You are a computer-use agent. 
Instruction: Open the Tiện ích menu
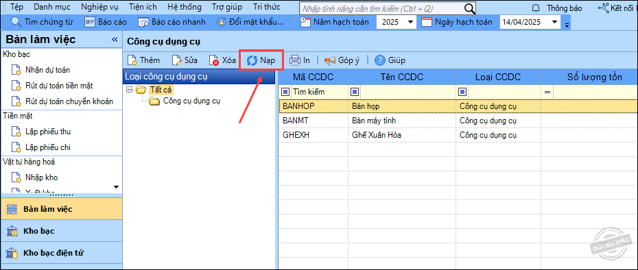[143, 8]
